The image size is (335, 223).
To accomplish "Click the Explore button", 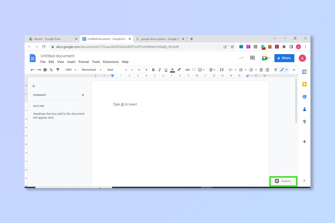I will pos(283,181).
